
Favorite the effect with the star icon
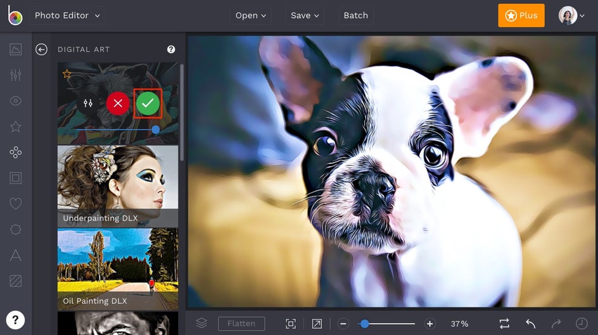[x=67, y=73]
